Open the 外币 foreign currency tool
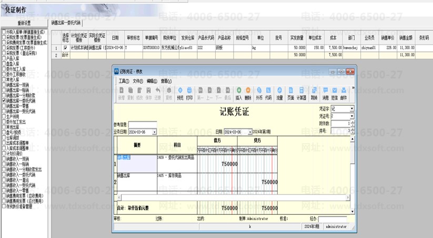 (x=259, y=93)
